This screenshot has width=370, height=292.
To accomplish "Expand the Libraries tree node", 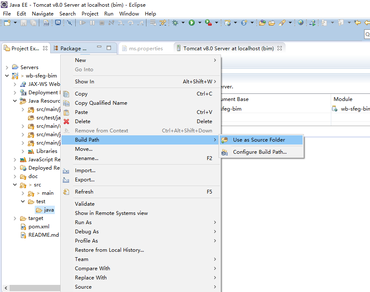I will click(x=23, y=151).
